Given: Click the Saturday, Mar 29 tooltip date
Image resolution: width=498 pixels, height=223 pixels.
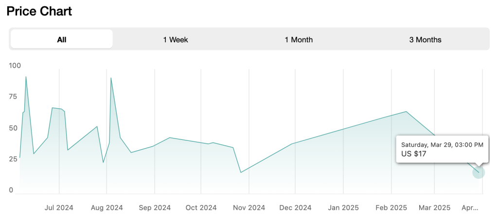Looking at the screenshot, I should pyautogui.click(x=442, y=144).
